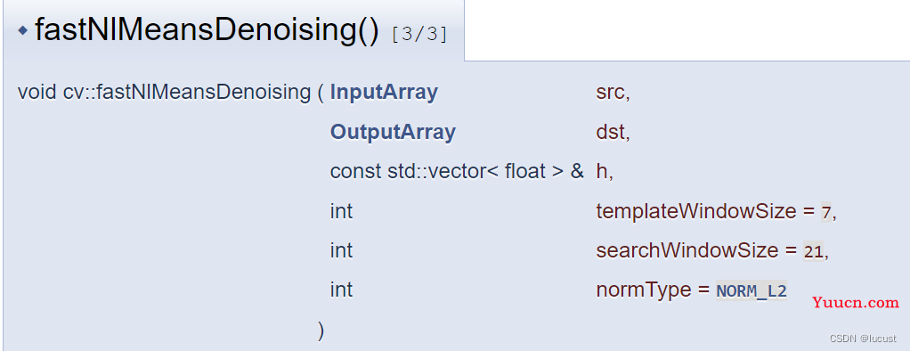Viewport: 910px width, 351px height.
Task: Click void cv::fastNlMeansDenoising function signature
Action: coord(164,93)
